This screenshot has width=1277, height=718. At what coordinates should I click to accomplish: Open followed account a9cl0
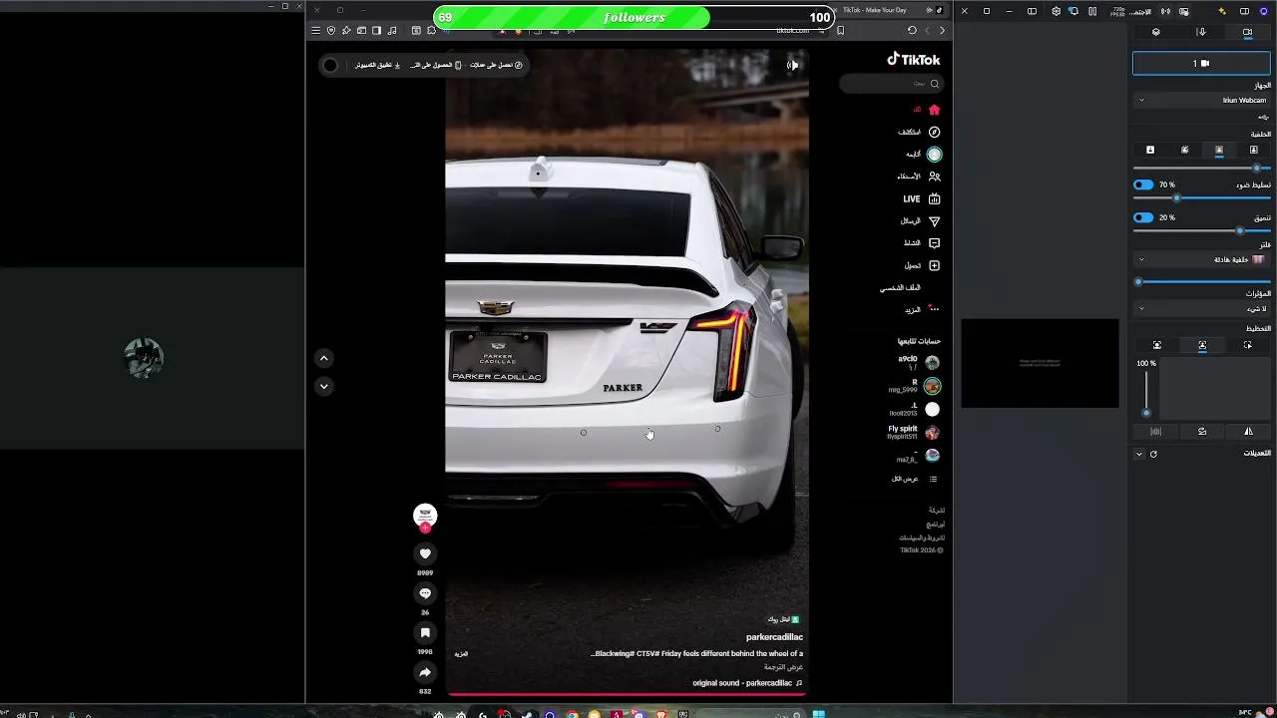pyautogui.click(x=919, y=363)
